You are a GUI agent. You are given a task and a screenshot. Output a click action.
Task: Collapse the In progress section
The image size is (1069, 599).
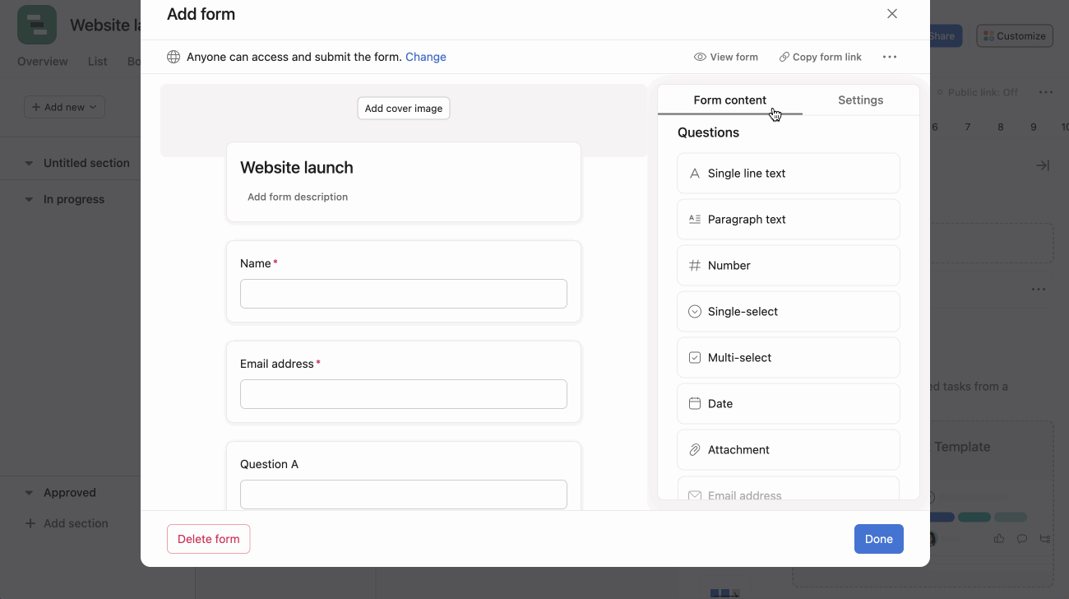click(x=29, y=199)
